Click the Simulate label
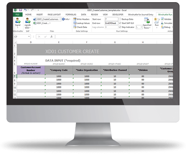Viewport: 186px width, 159px height. 168,23
